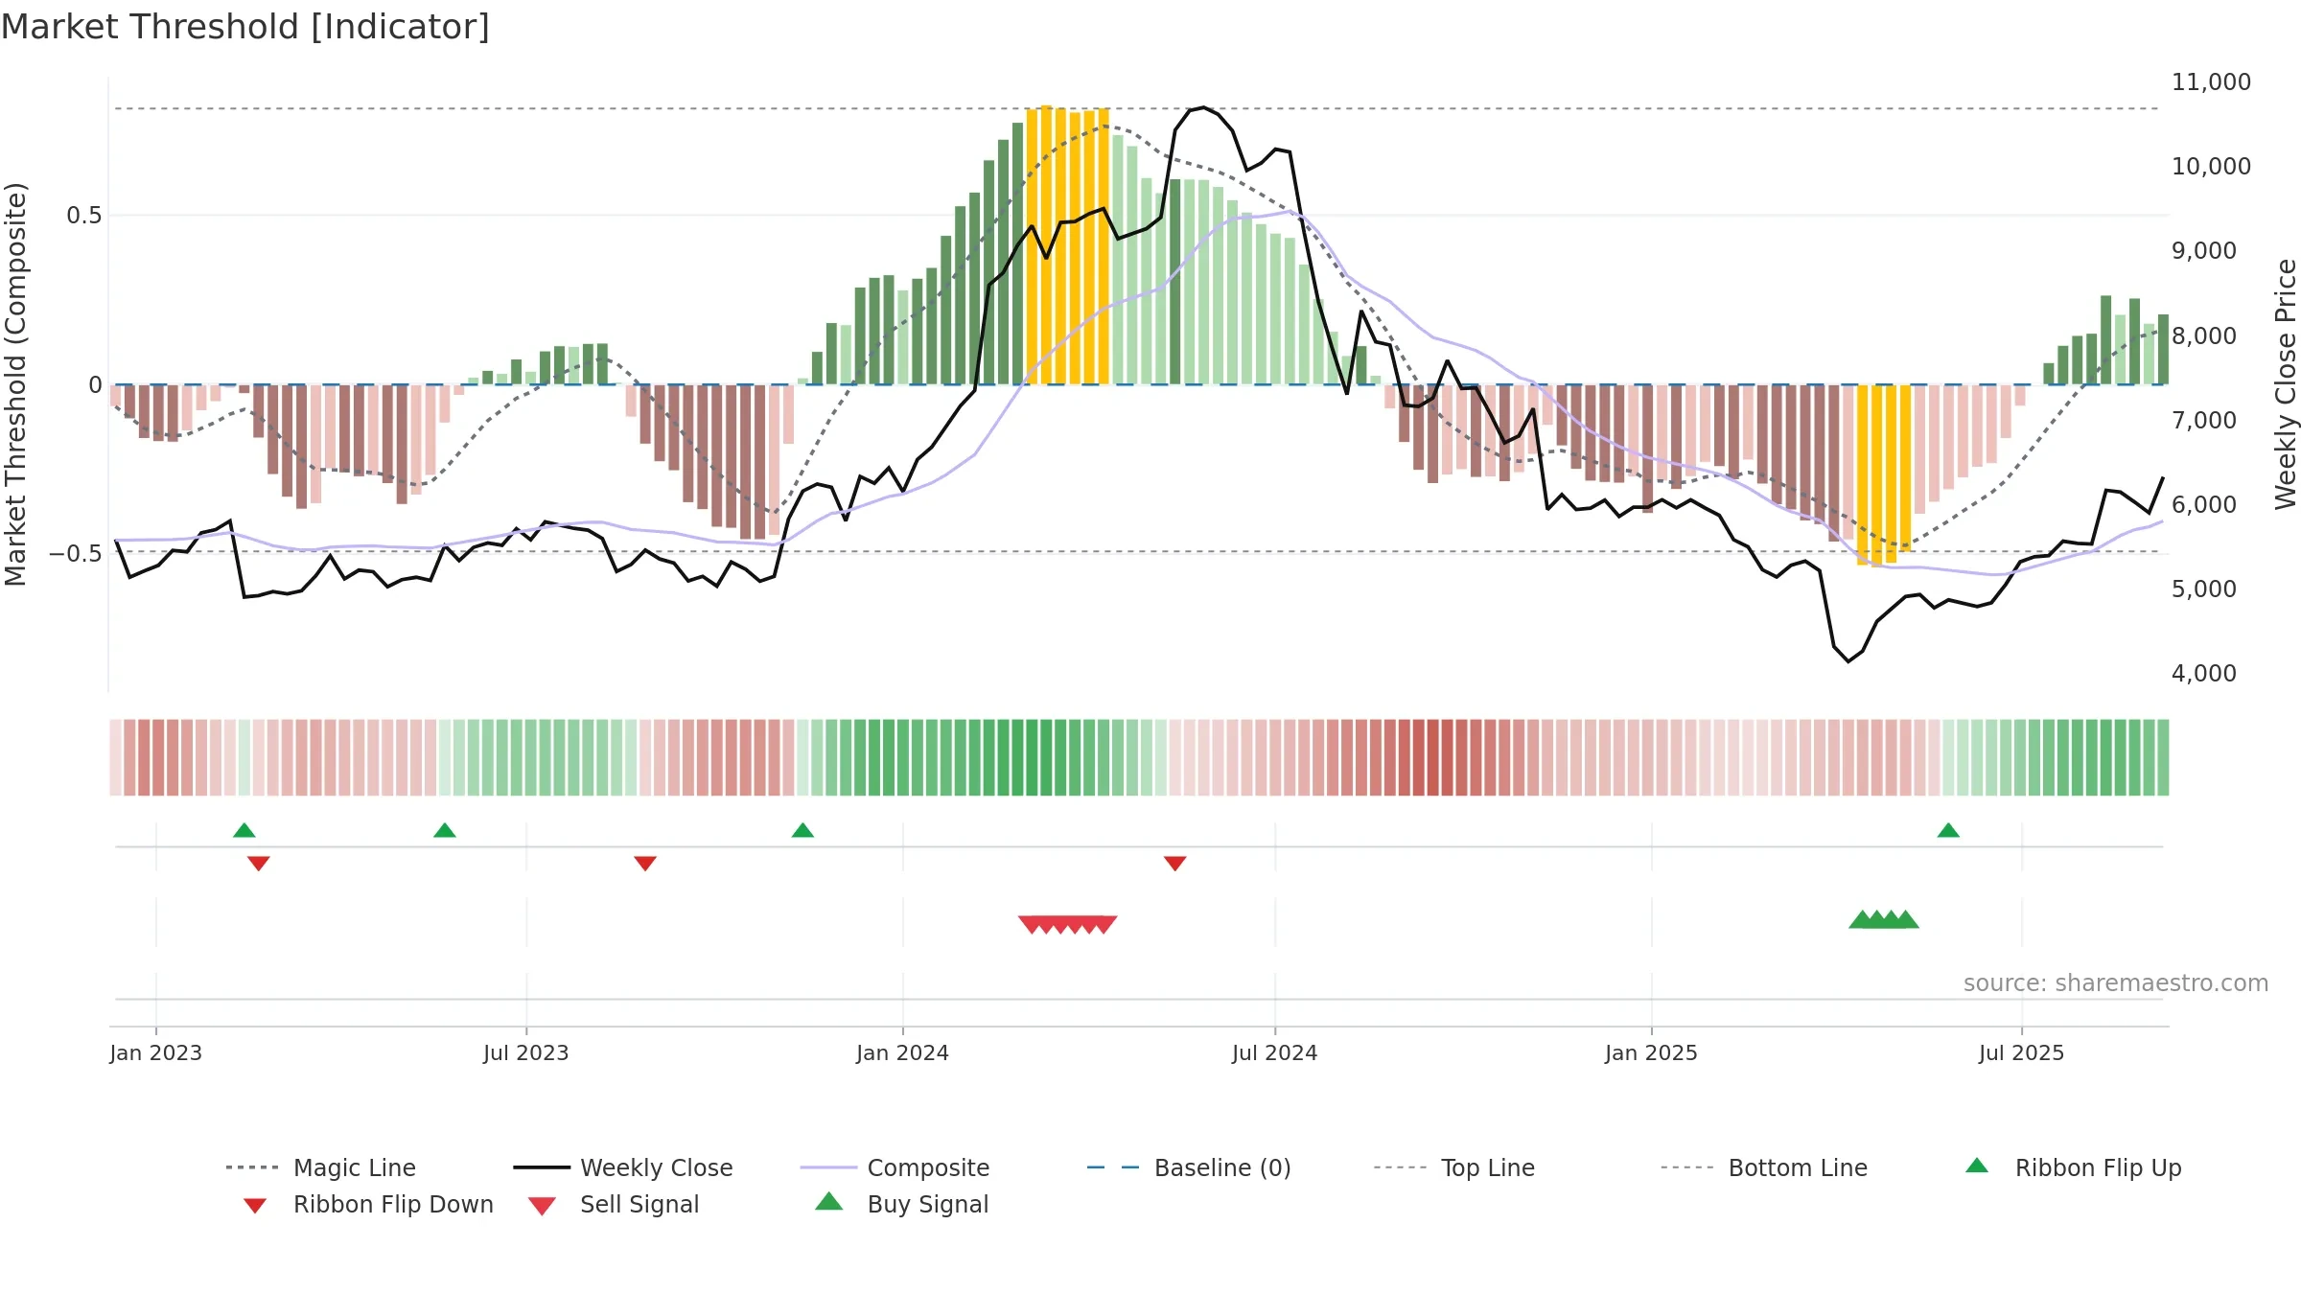The width and height of the screenshot is (2301, 1294).
Task: Click the darkest green segment of the ribbon
Action: pos(1032,757)
